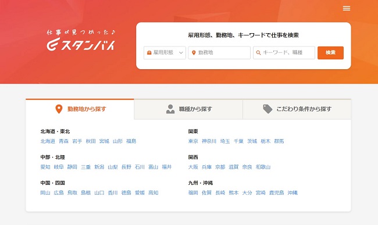The image size is (378, 225).
Task: Select 埼玉 prefecture link
Action: click(225, 141)
